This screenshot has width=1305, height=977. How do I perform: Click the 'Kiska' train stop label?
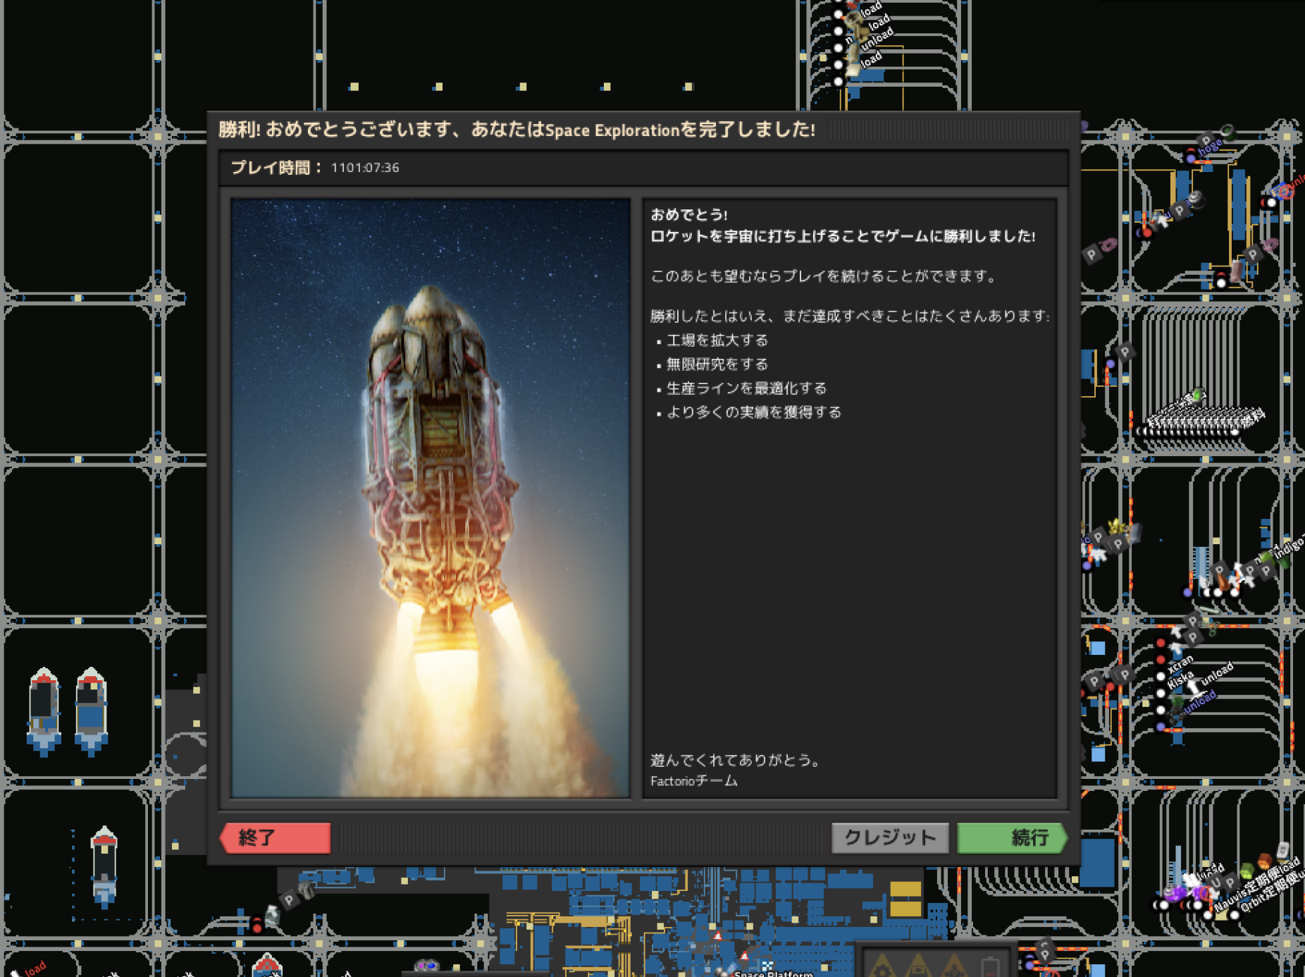click(x=1180, y=680)
